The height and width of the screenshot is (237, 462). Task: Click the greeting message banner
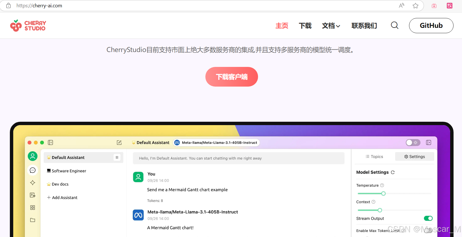[239, 158]
